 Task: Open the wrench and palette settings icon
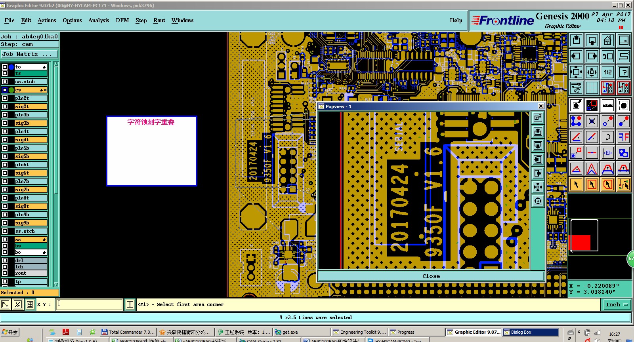click(576, 88)
